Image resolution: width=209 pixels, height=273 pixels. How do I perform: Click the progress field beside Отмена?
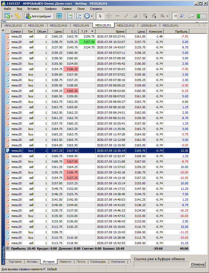pyautogui.click(x=161, y=264)
